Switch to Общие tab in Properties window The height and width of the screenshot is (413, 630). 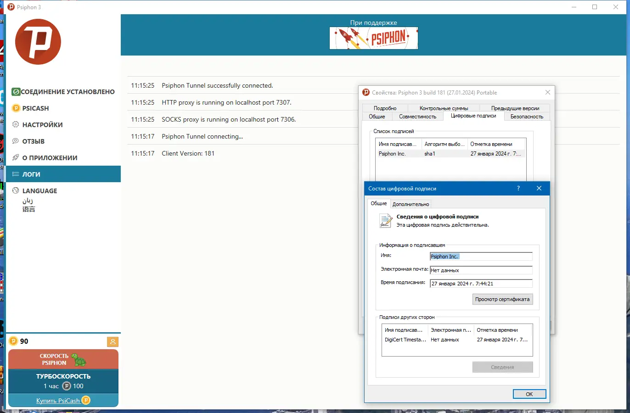[377, 117]
